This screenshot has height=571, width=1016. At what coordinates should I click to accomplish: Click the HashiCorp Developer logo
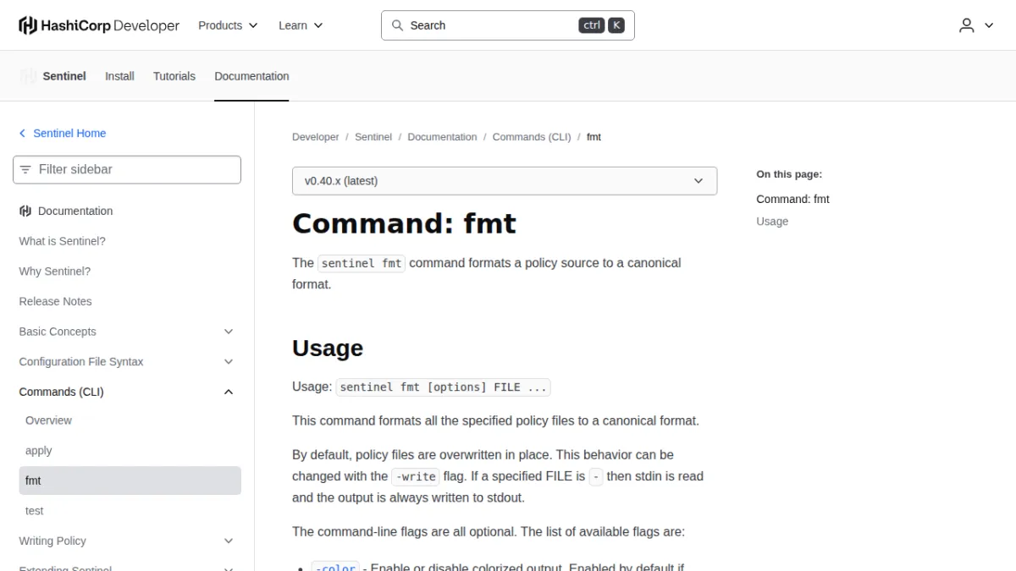(x=99, y=25)
